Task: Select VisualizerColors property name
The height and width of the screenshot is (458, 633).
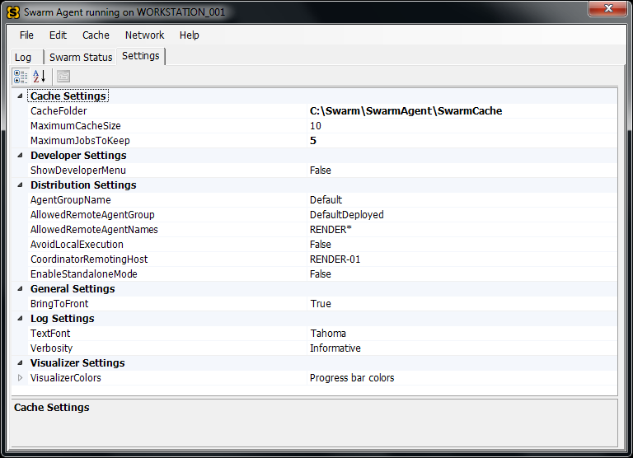Action: click(66, 378)
